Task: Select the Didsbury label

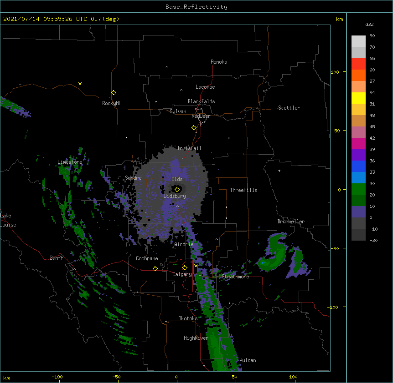Action: point(175,196)
